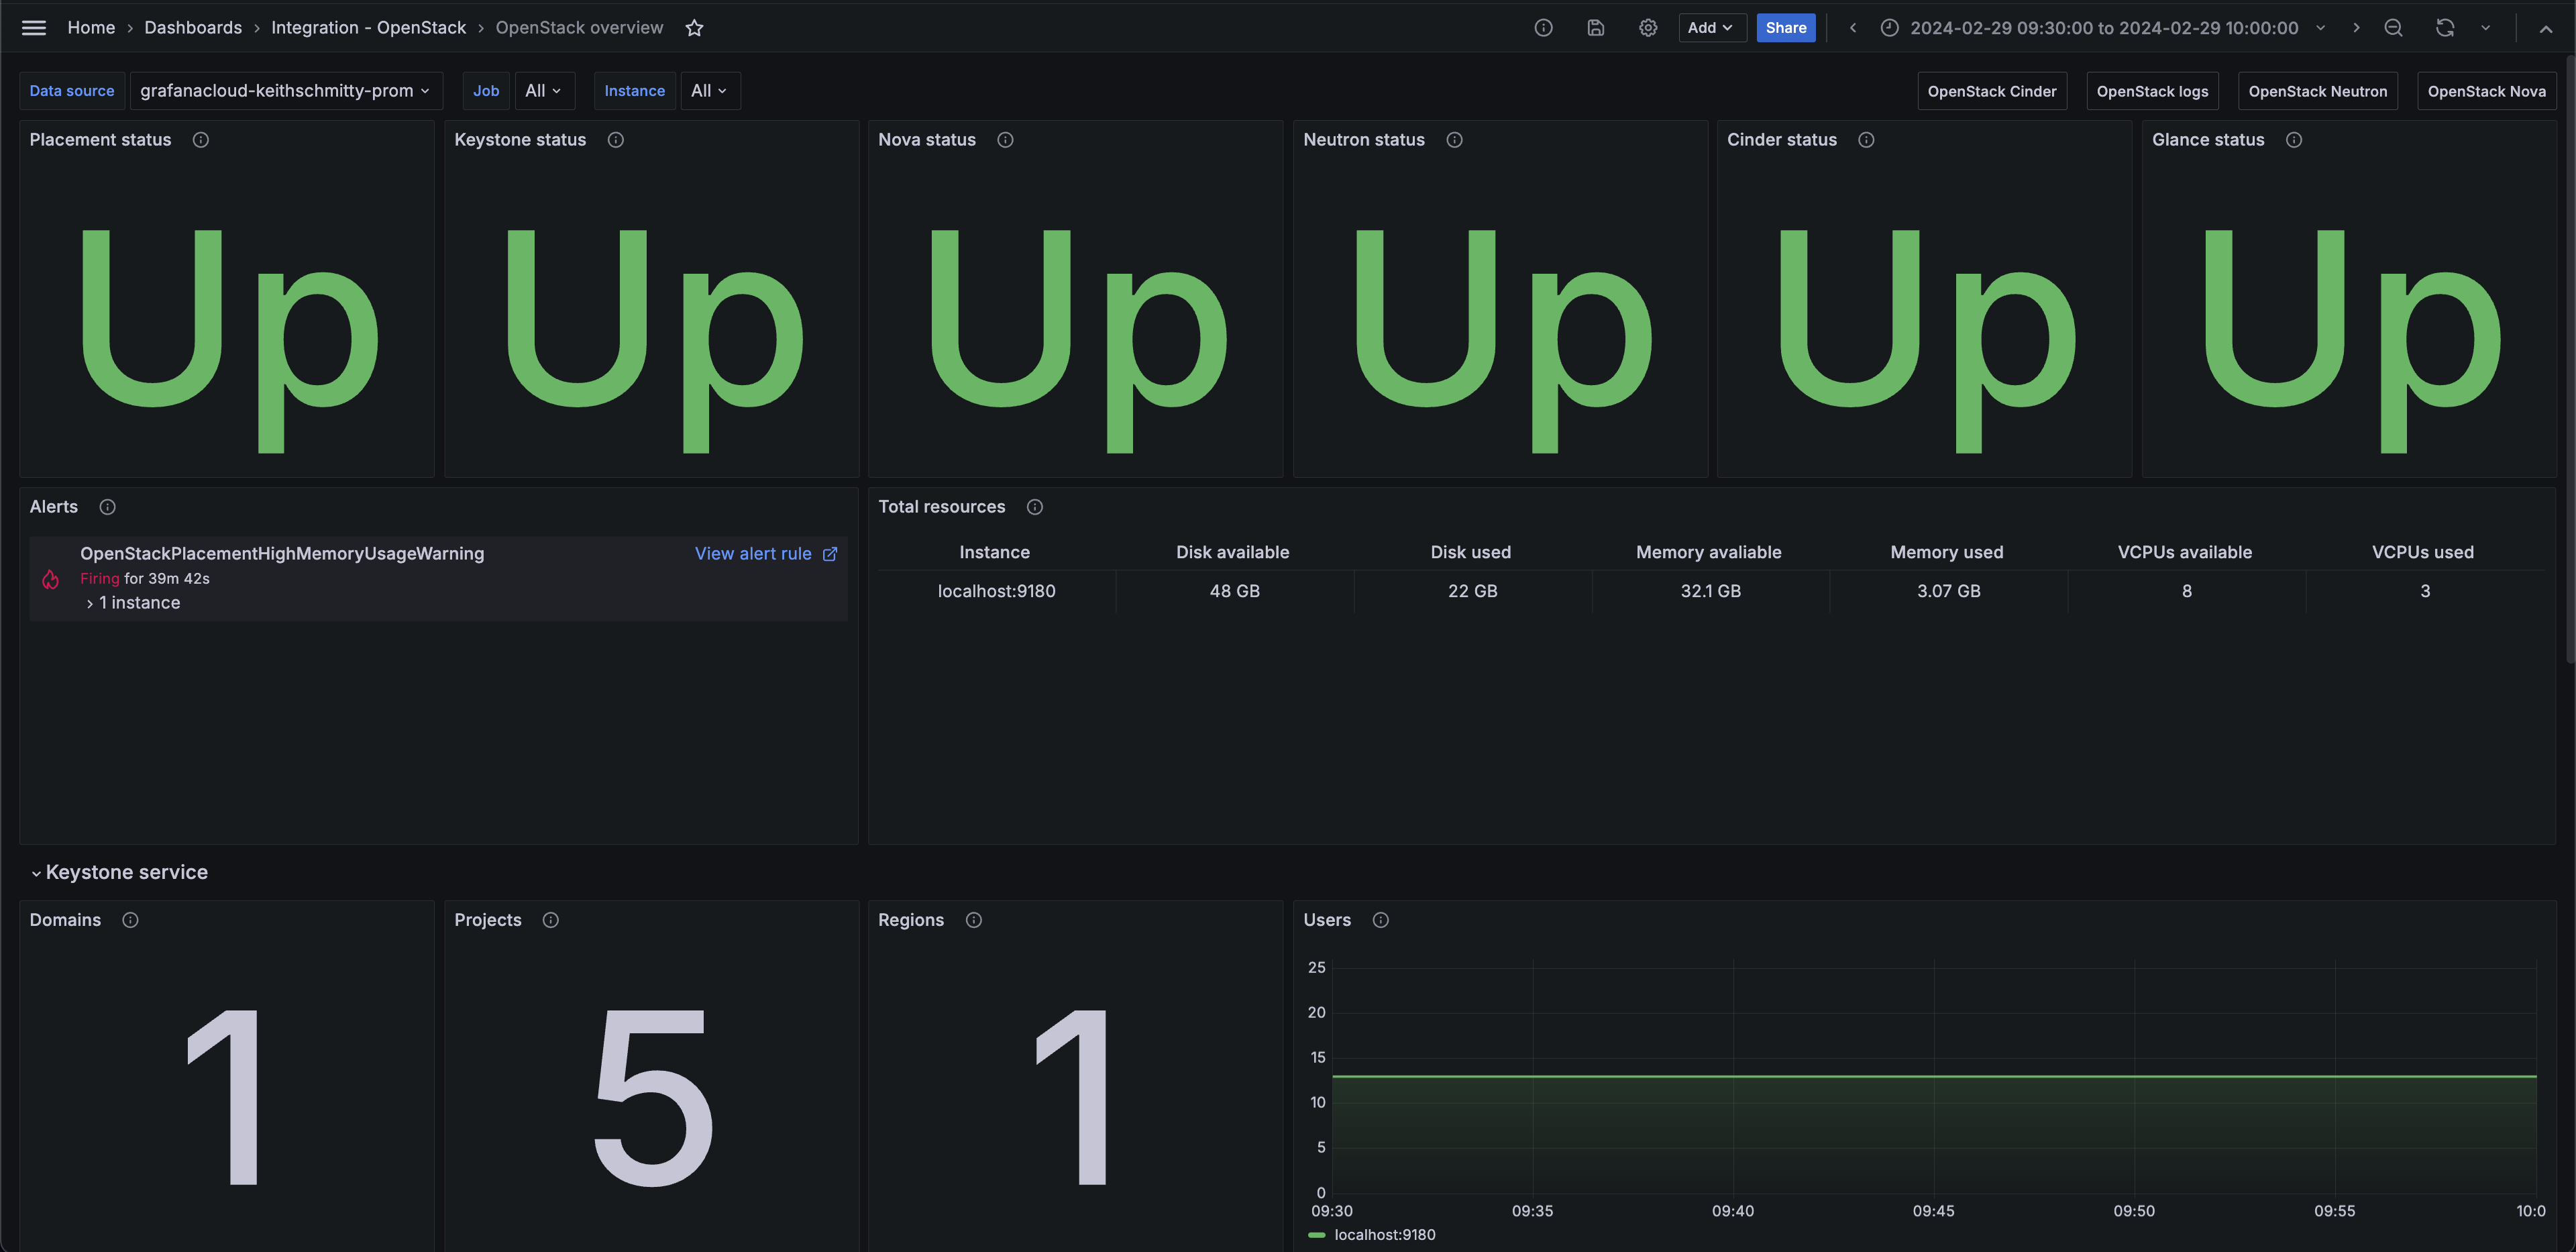Click the Total resources info icon
This screenshot has width=2576, height=1252.
(x=1035, y=507)
